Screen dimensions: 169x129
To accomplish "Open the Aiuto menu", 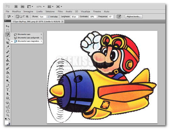I will pos(106,11).
